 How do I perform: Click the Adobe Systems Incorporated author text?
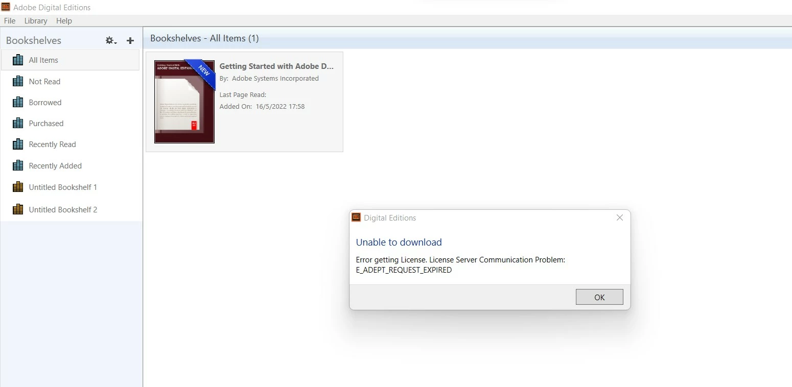tap(275, 78)
